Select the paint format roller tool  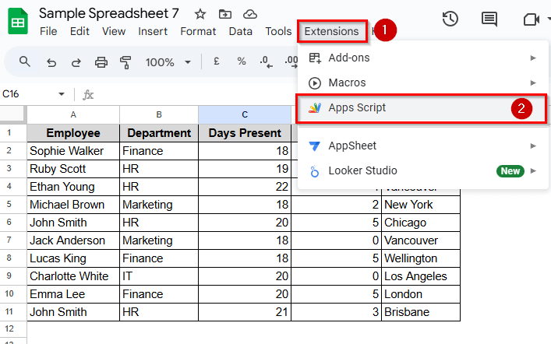pyautogui.click(x=125, y=61)
